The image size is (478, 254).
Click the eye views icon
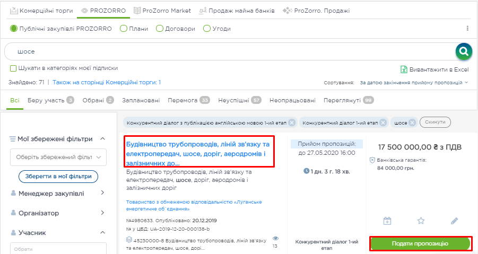275,239
